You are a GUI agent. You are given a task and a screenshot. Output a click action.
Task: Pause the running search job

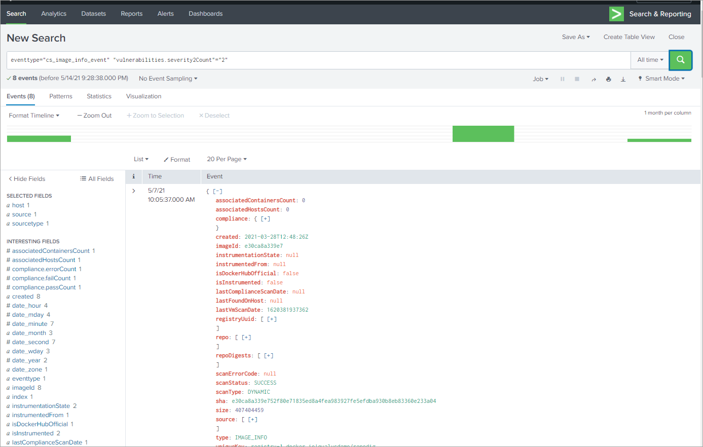[562, 79]
